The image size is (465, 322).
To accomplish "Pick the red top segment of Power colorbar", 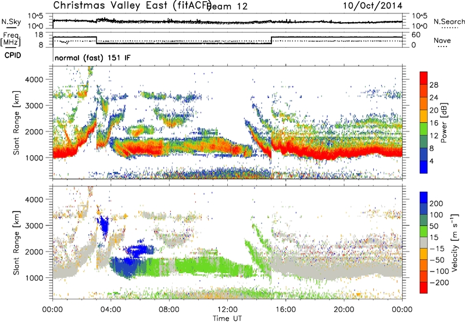I will coord(424,78).
